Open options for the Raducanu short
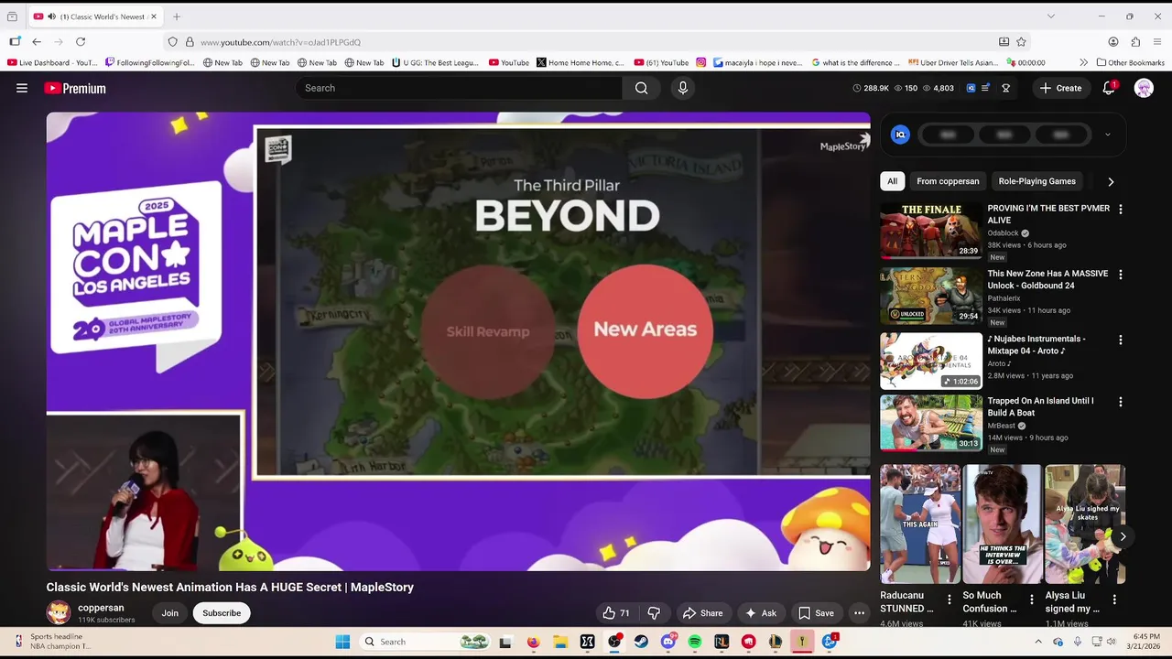 pyautogui.click(x=949, y=600)
